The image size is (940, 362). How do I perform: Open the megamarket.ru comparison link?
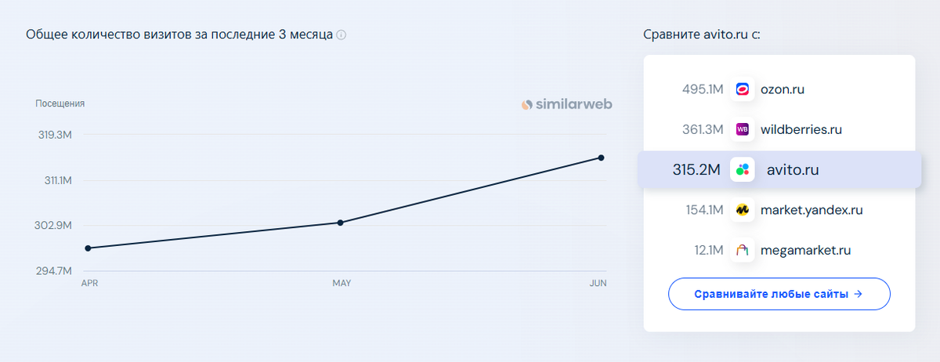[x=805, y=251]
